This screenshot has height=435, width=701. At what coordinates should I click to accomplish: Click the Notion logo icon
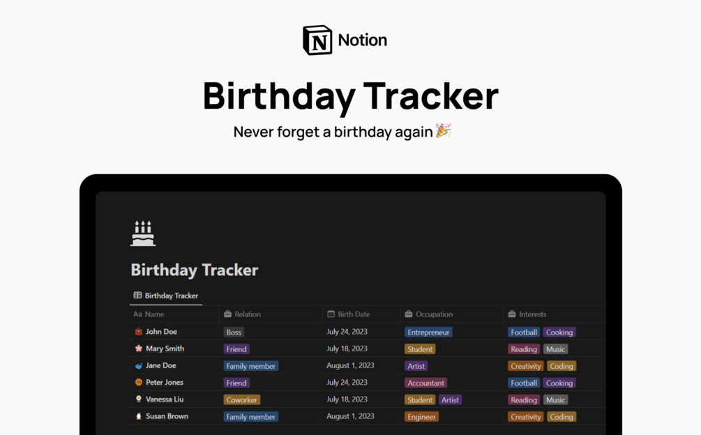(317, 40)
